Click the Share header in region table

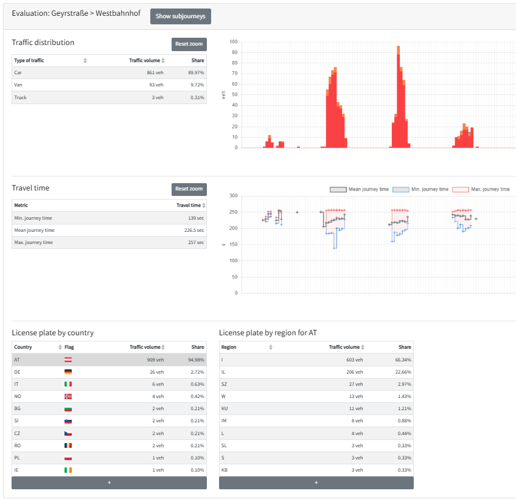click(405, 347)
